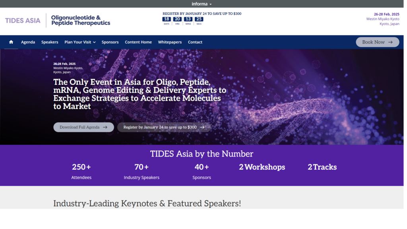Image resolution: width=407 pixels, height=229 pixels.
Task: Click the header text "REGISTER BY JANUARY 24 TO SAVE UP TO $300"
Action: [202, 14]
